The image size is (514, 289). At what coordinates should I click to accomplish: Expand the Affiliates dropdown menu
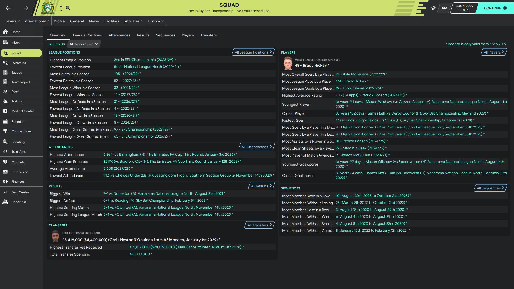coord(134,21)
